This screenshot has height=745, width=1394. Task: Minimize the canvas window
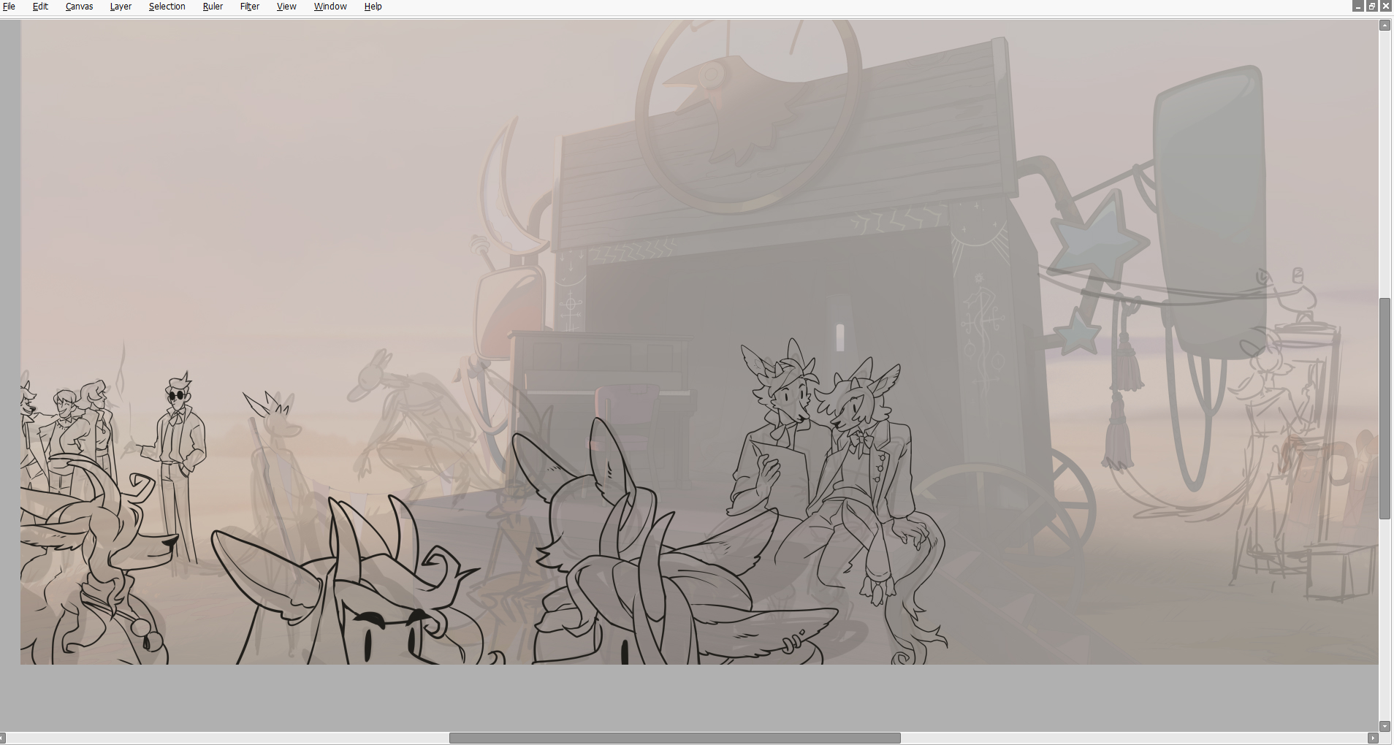pyautogui.click(x=1358, y=6)
